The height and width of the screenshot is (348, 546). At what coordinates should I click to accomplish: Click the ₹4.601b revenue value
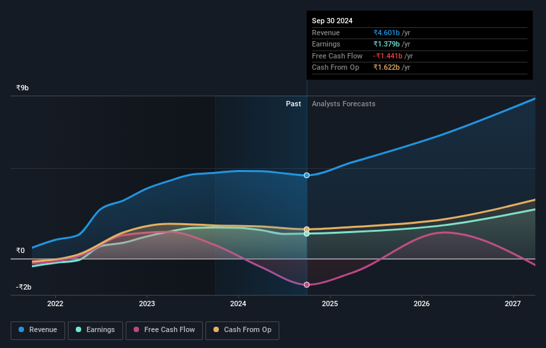pos(386,33)
